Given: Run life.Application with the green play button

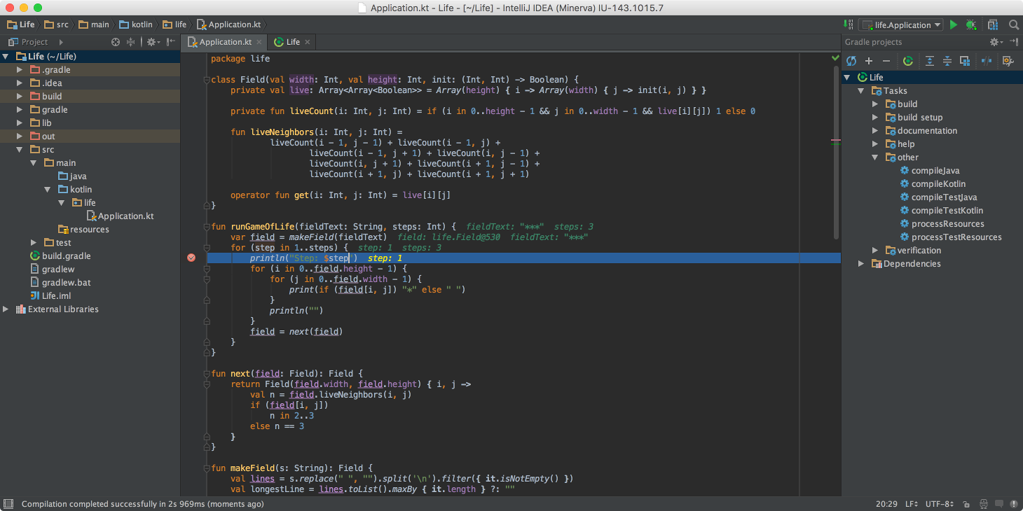Looking at the screenshot, I should tap(953, 24).
